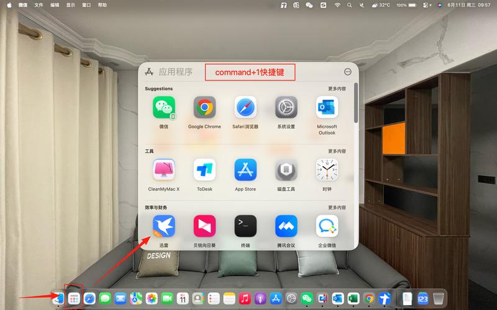Launch Google Chrome from Suggestions
Screen dimensions: 497x310
click(x=204, y=107)
